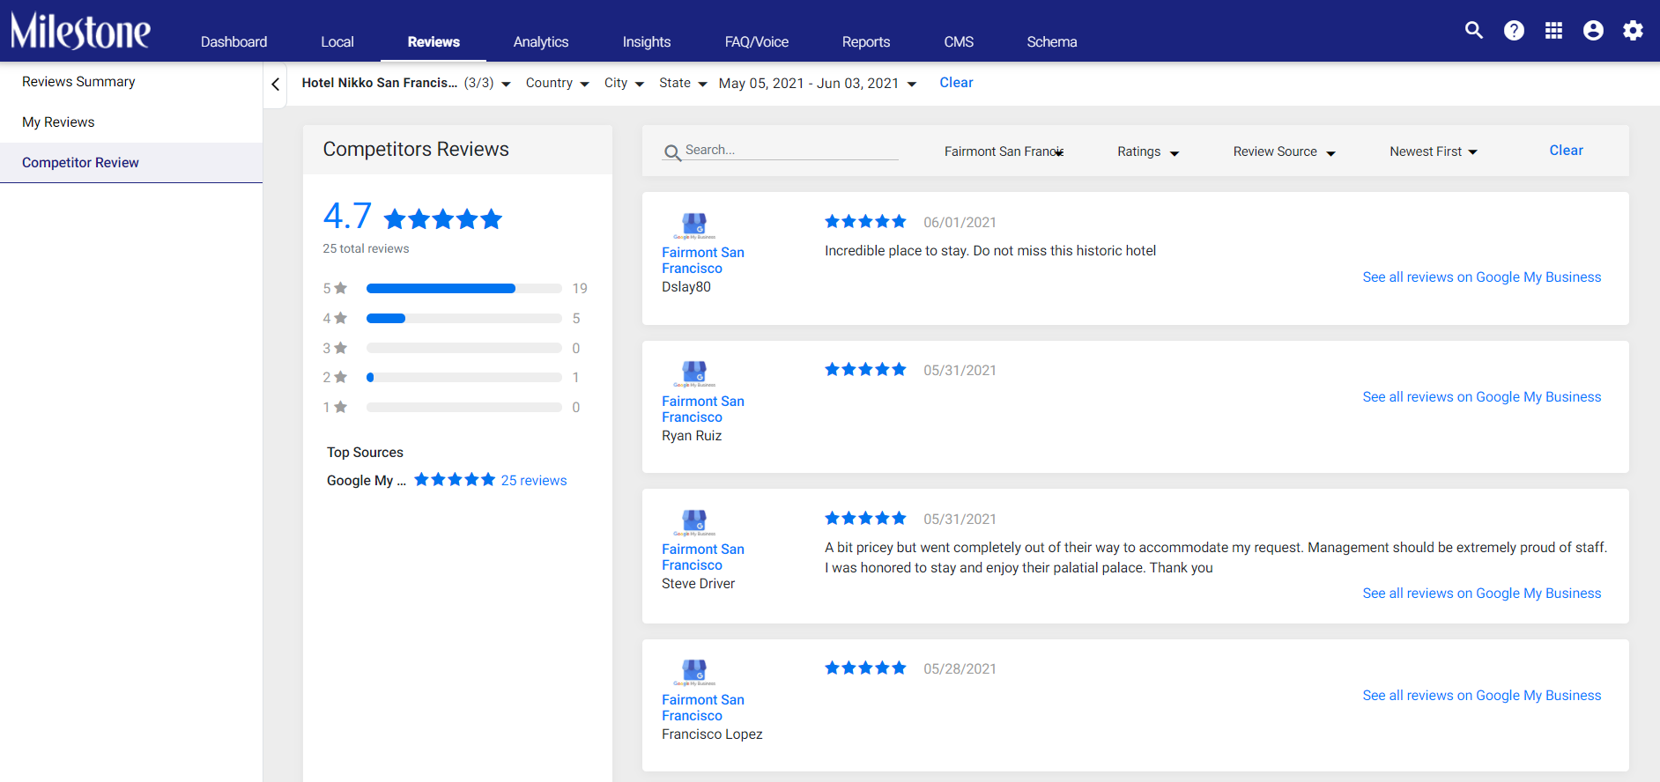The image size is (1660, 782).
Task: Open 'See all reviews' link for Francisco Lopez review
Action: point(1482,696)
